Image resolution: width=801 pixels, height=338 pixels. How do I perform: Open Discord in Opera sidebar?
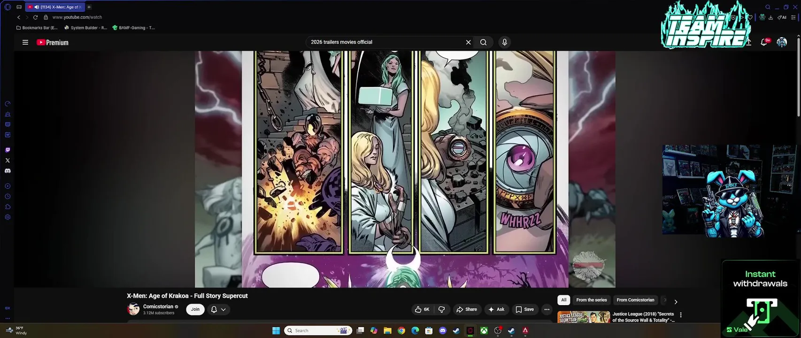point(8,171)
